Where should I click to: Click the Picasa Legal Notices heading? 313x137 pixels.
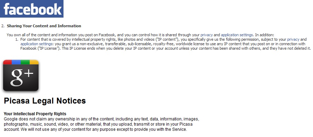pos(45,101)
